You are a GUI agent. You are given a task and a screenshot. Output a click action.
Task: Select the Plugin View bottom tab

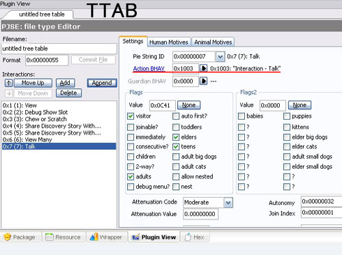click(155, 237)
